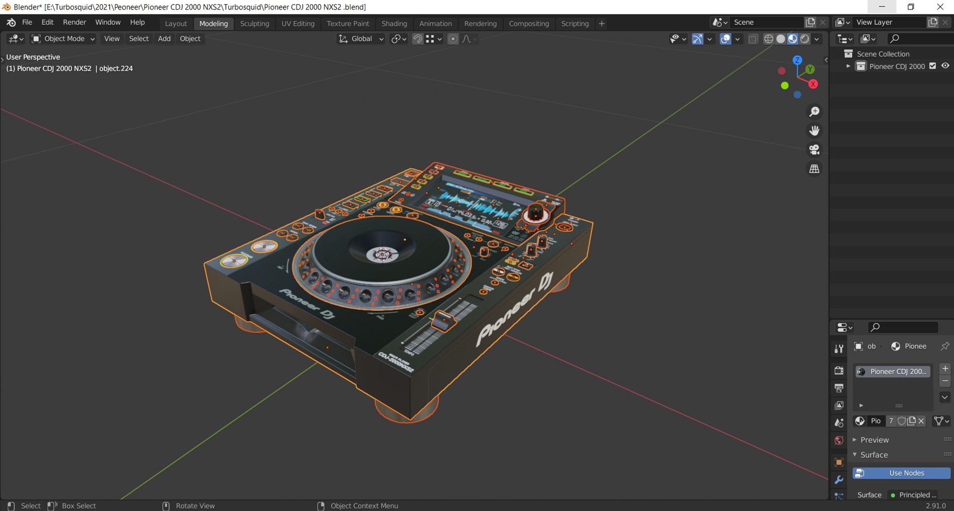The height and width of the screenshot is (511, 954).
Task: Toggle visibility eye of Pioneer CDJ 2000 collection
Action: click(945, 66)
